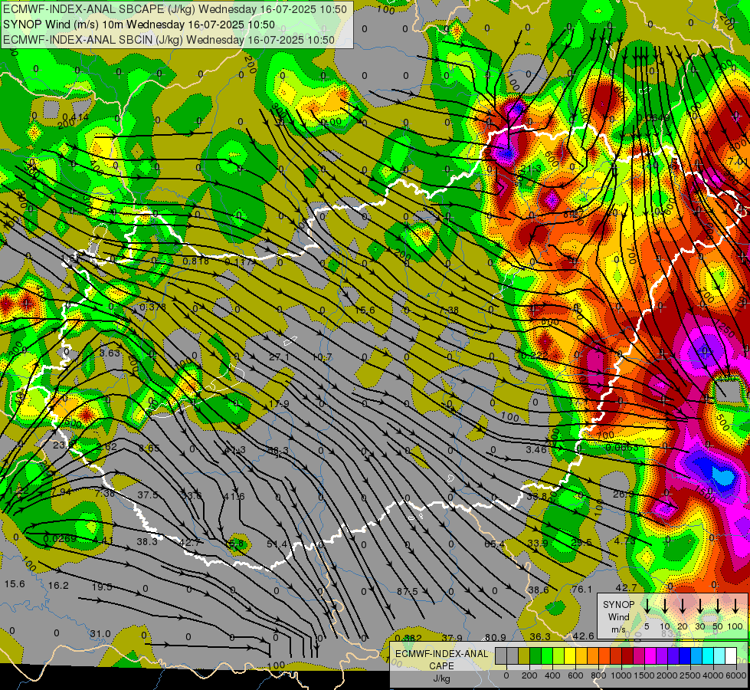Click the 7.94 value on map
The height and width of the screenshot is (690, 750).
click(61, 491)
